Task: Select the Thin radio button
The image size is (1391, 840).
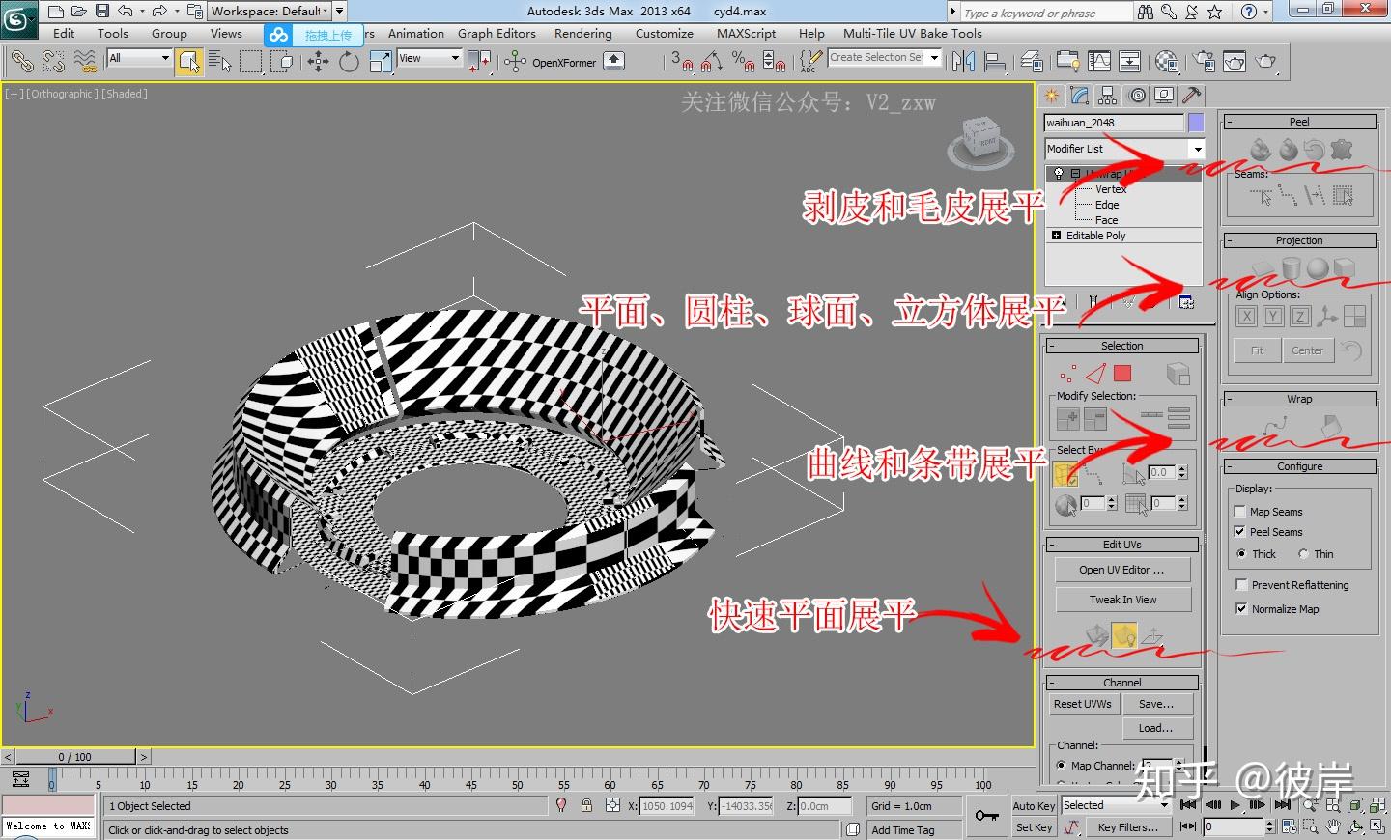Action: click(1303, 554)
